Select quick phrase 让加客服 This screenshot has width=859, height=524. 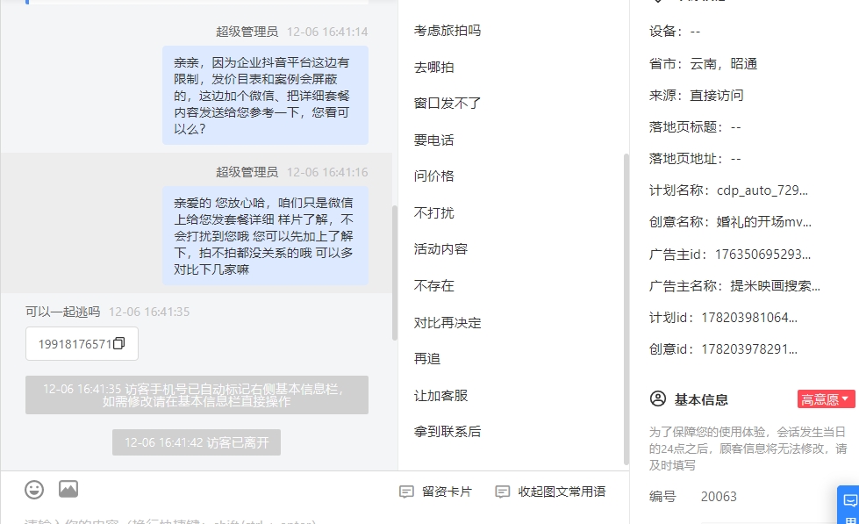pos(440,395)
